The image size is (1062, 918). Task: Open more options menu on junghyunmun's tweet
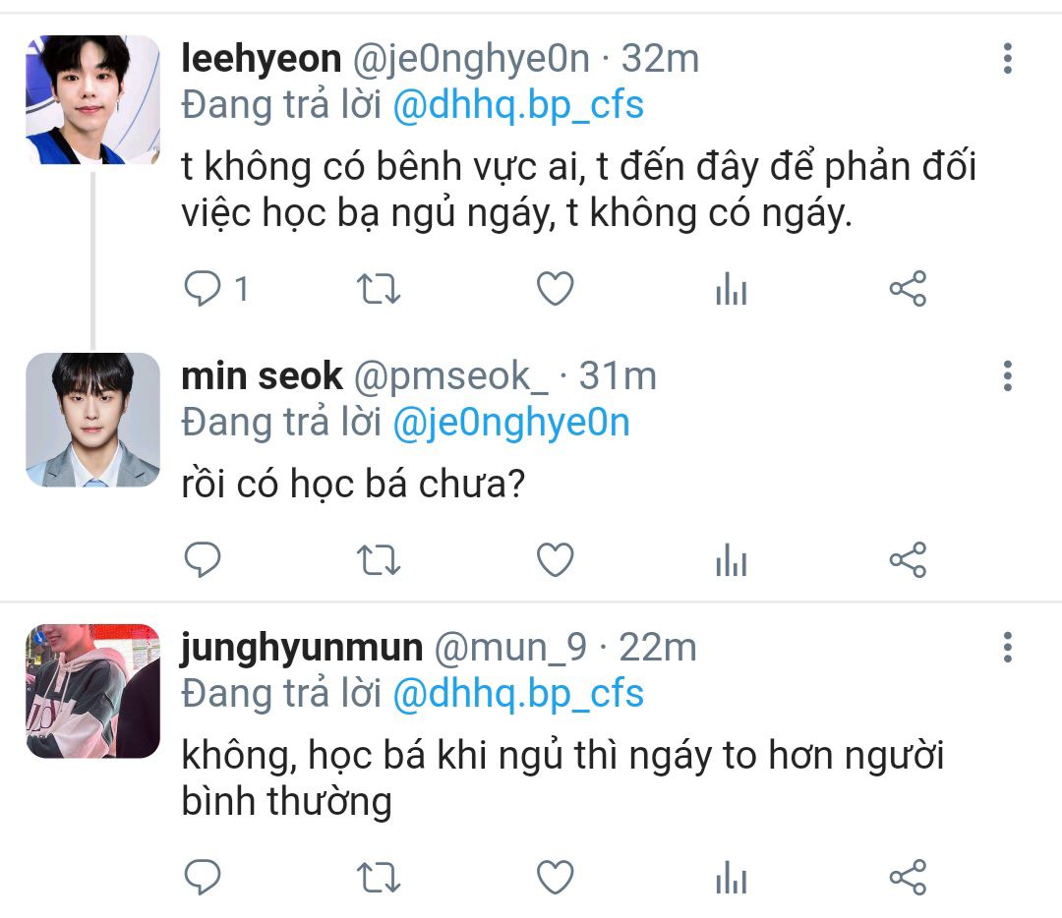(x=1008, y=647)
